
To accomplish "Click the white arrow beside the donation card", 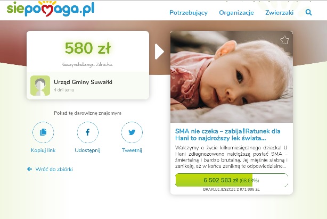I will (x=160, y=52).
